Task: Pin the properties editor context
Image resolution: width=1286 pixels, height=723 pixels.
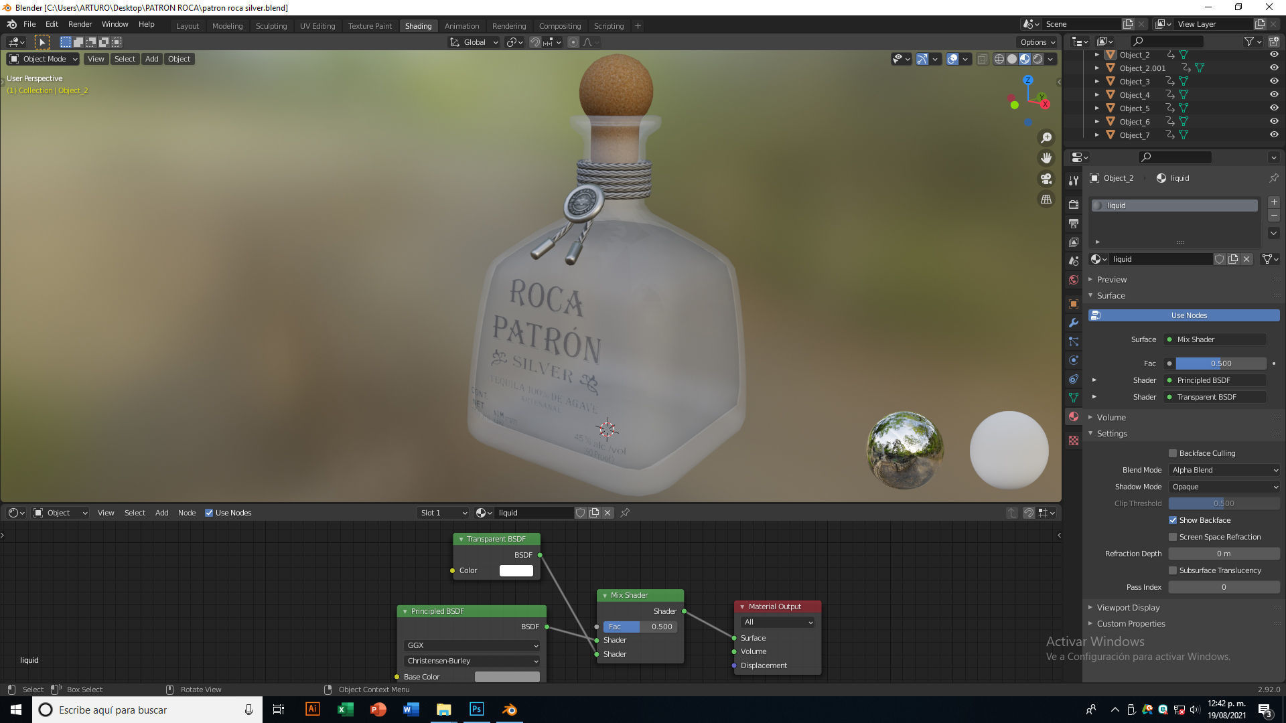Action: click(x=1273, y=178)
